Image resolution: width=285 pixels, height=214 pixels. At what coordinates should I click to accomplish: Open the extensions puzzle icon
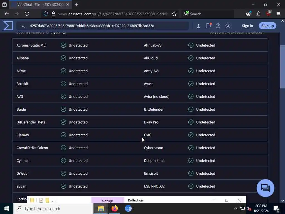(258, 14)
